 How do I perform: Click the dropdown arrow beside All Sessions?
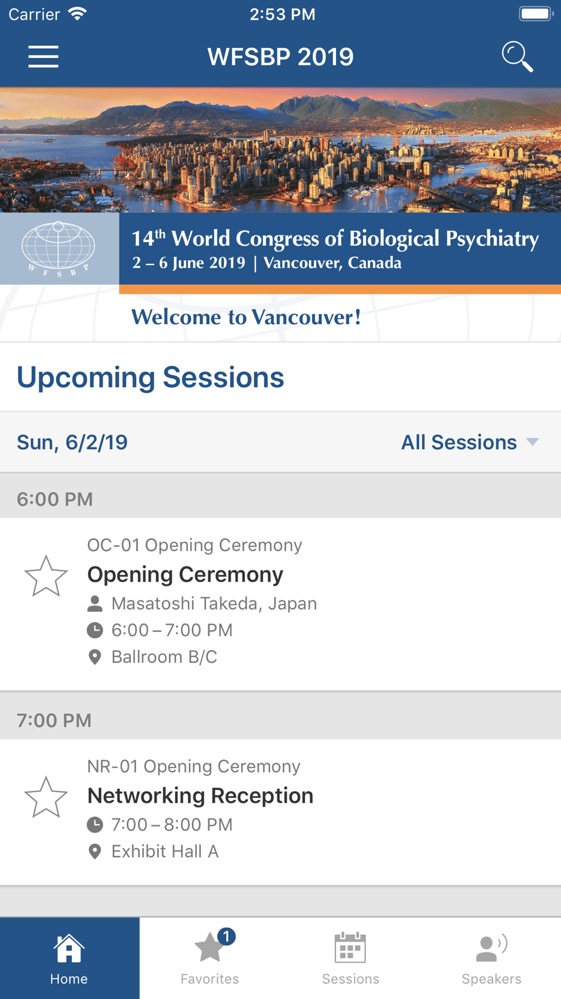pos(532,442)
